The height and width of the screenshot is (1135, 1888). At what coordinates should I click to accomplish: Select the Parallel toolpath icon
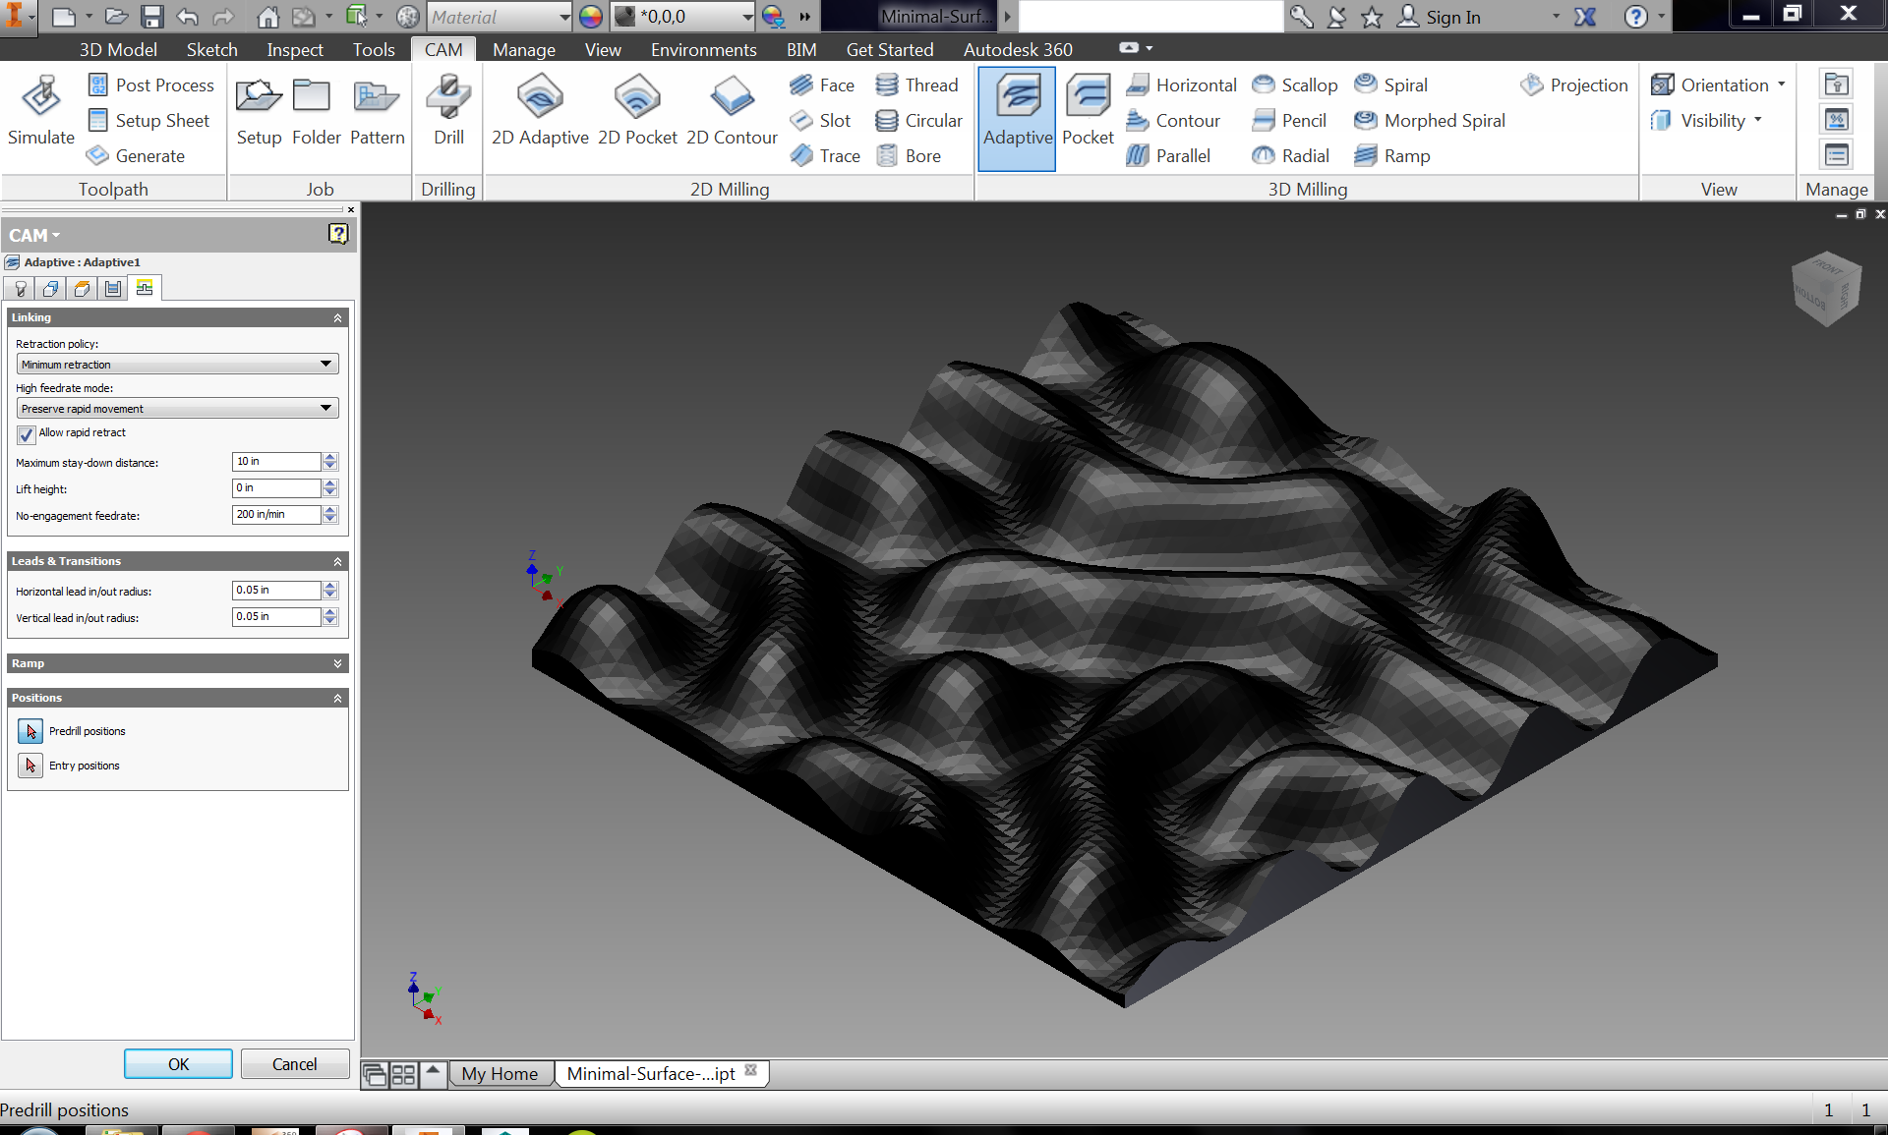click(1138, 155)
